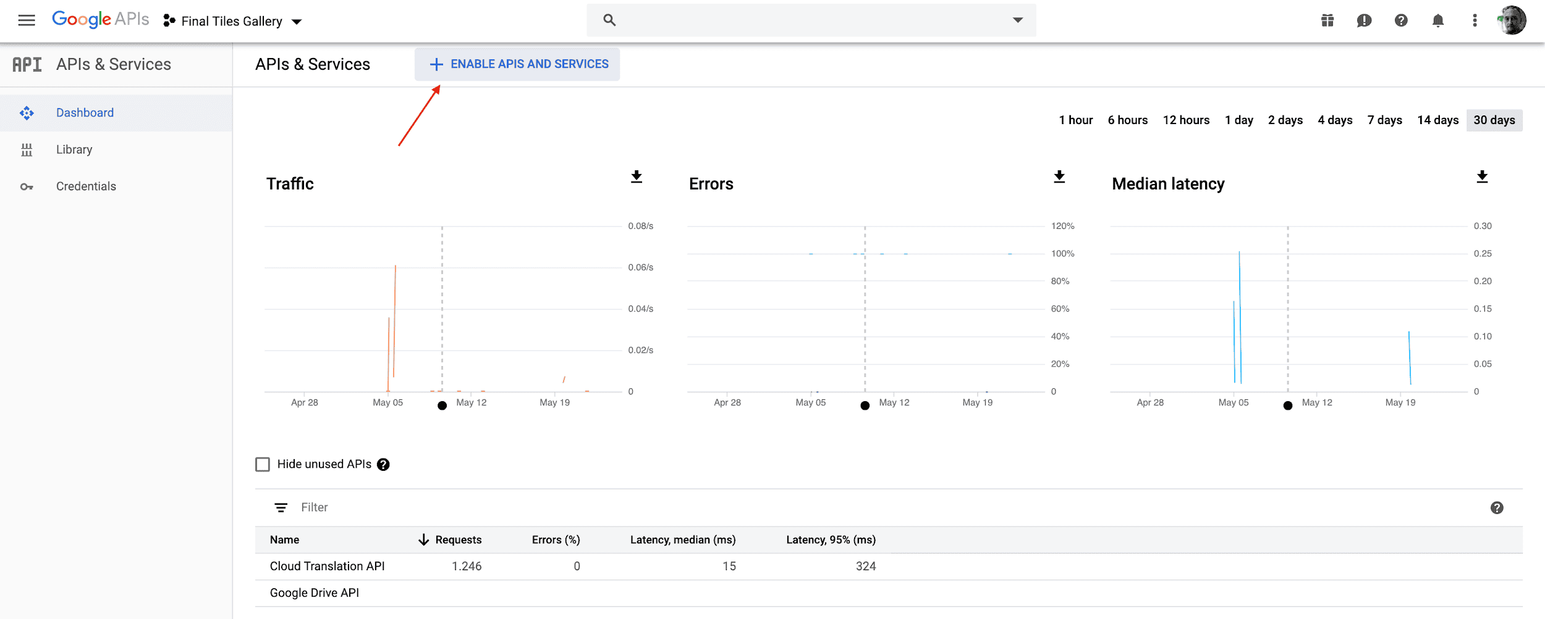This screenshot has width=1545, height=619.
Task: Click the 1.246 requests value
Action: (467, 567)
